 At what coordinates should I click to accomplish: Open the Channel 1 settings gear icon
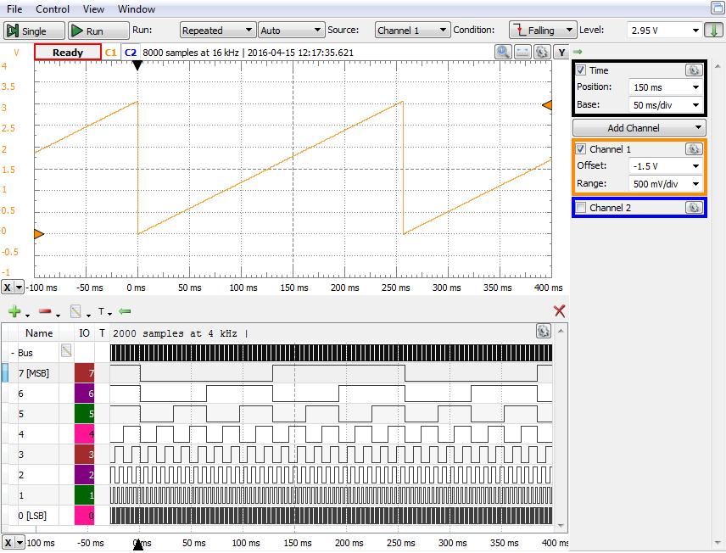694,148
